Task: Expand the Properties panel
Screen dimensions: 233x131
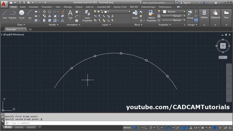Action: pos(165,25)
